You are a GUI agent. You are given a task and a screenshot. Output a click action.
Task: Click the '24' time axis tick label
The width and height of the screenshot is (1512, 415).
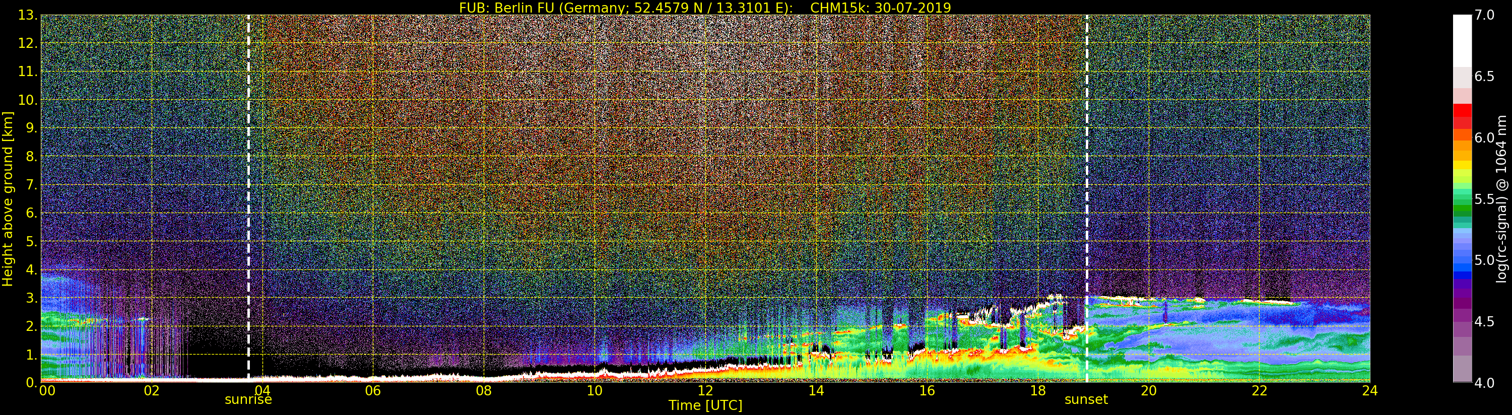[x=1369, y=390]
